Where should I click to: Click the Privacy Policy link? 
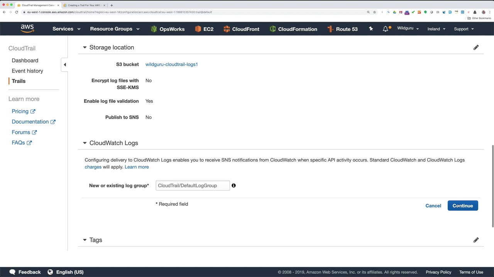(x=438, y=272)
